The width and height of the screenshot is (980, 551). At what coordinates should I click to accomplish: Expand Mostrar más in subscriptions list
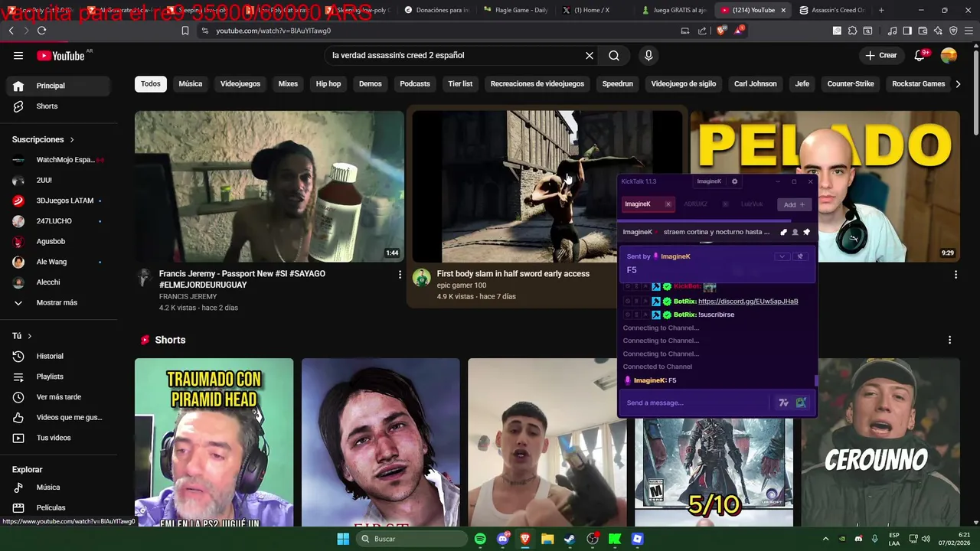58,303
